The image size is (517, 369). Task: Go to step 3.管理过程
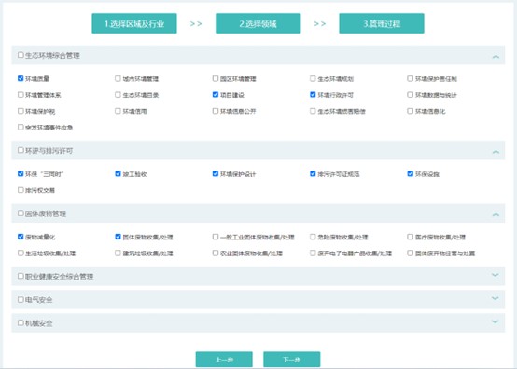pos(382,23)
